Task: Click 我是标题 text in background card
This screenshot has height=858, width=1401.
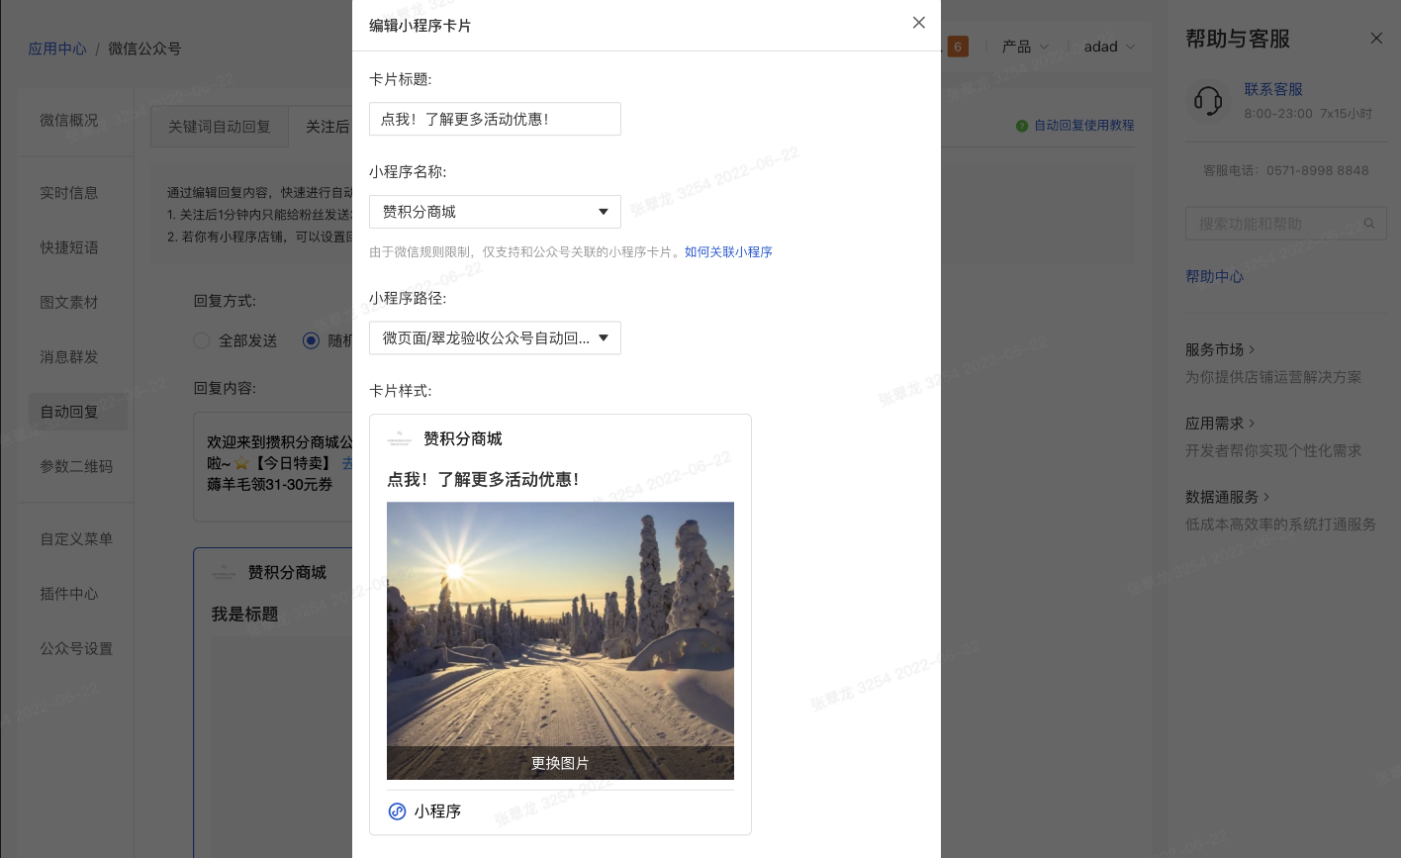Action: 244,615
